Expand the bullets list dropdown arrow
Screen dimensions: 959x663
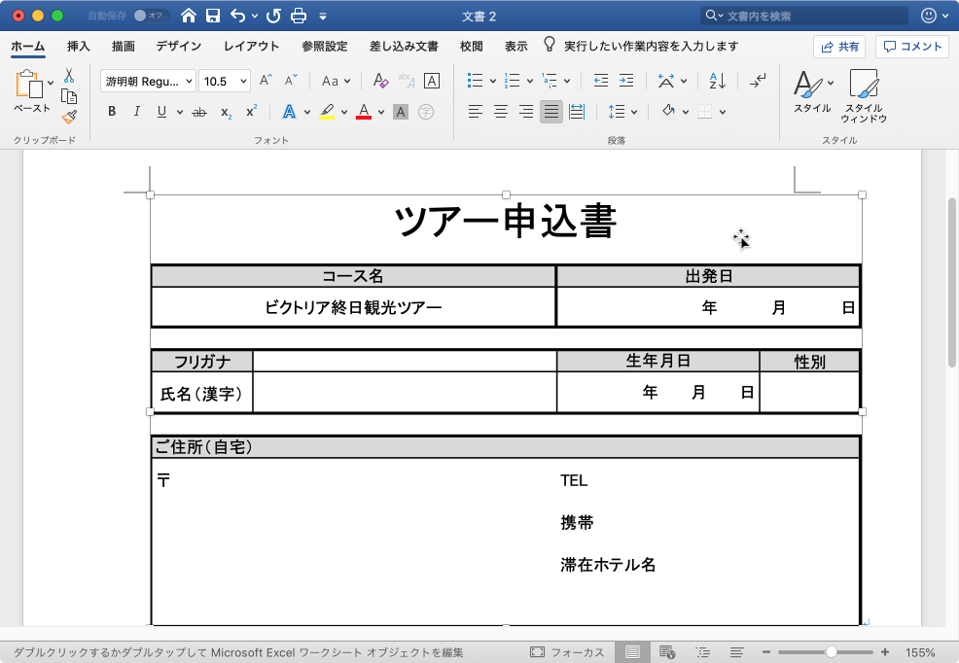493,81
